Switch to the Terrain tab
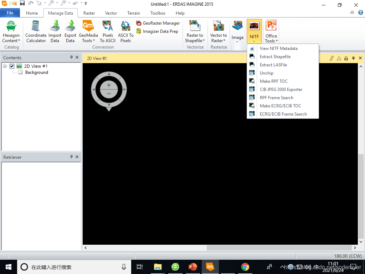Screen dimensions: 365x274 coord(134,13)
